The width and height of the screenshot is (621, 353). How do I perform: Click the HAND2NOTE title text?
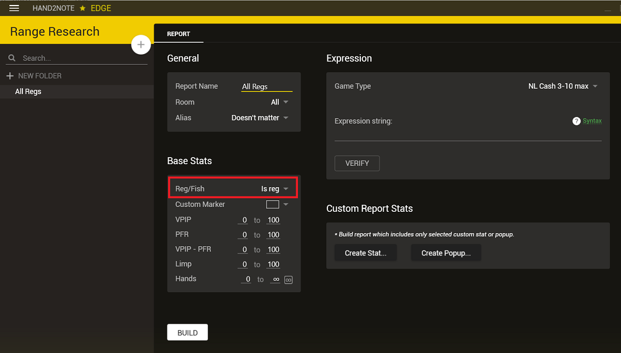point(54,8)
